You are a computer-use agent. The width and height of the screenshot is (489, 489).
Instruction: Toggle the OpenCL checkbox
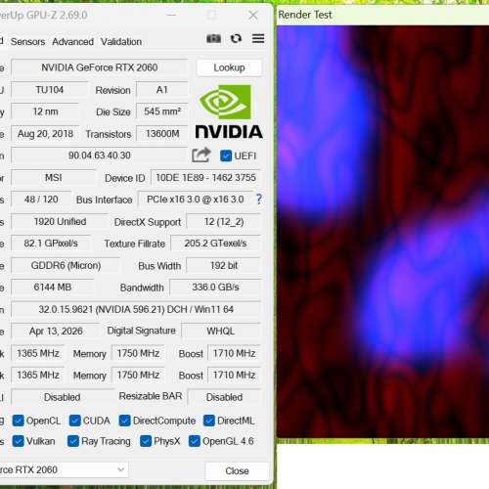click(x=19, y=421)
